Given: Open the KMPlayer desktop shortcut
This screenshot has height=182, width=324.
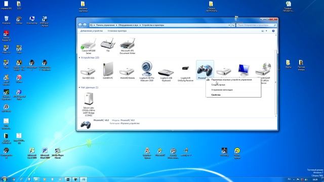Looking at the screenshot, I should point(45,21).
